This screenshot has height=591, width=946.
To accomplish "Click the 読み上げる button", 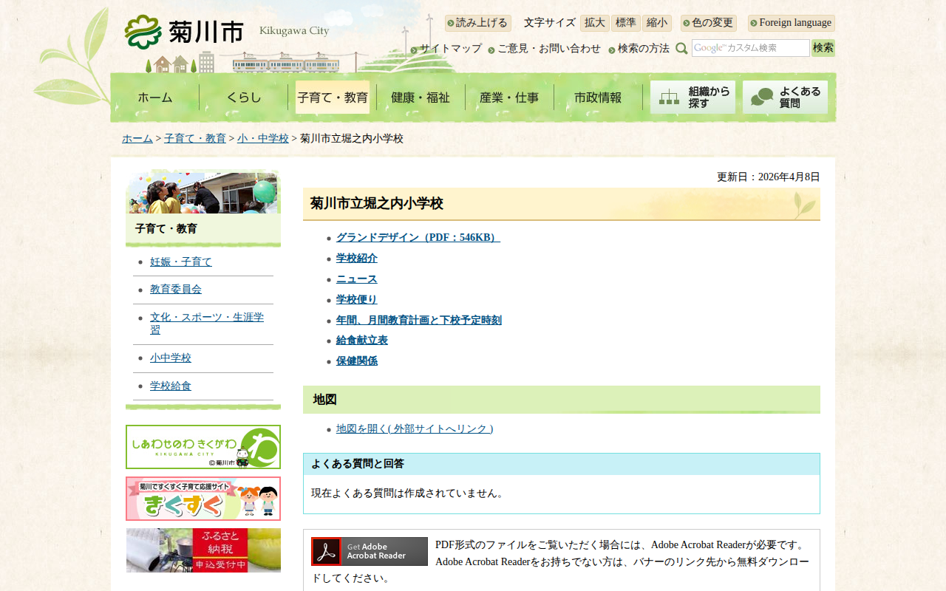I will point(478,23).
